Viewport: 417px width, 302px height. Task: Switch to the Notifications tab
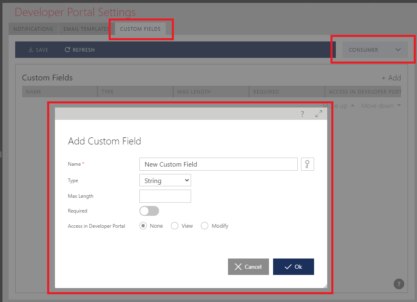pos(33,29)
